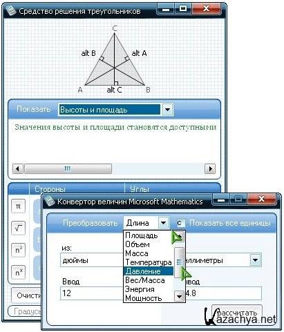Click the output field showing 4.8
The image size is (284, 332).
click(223, 293)
